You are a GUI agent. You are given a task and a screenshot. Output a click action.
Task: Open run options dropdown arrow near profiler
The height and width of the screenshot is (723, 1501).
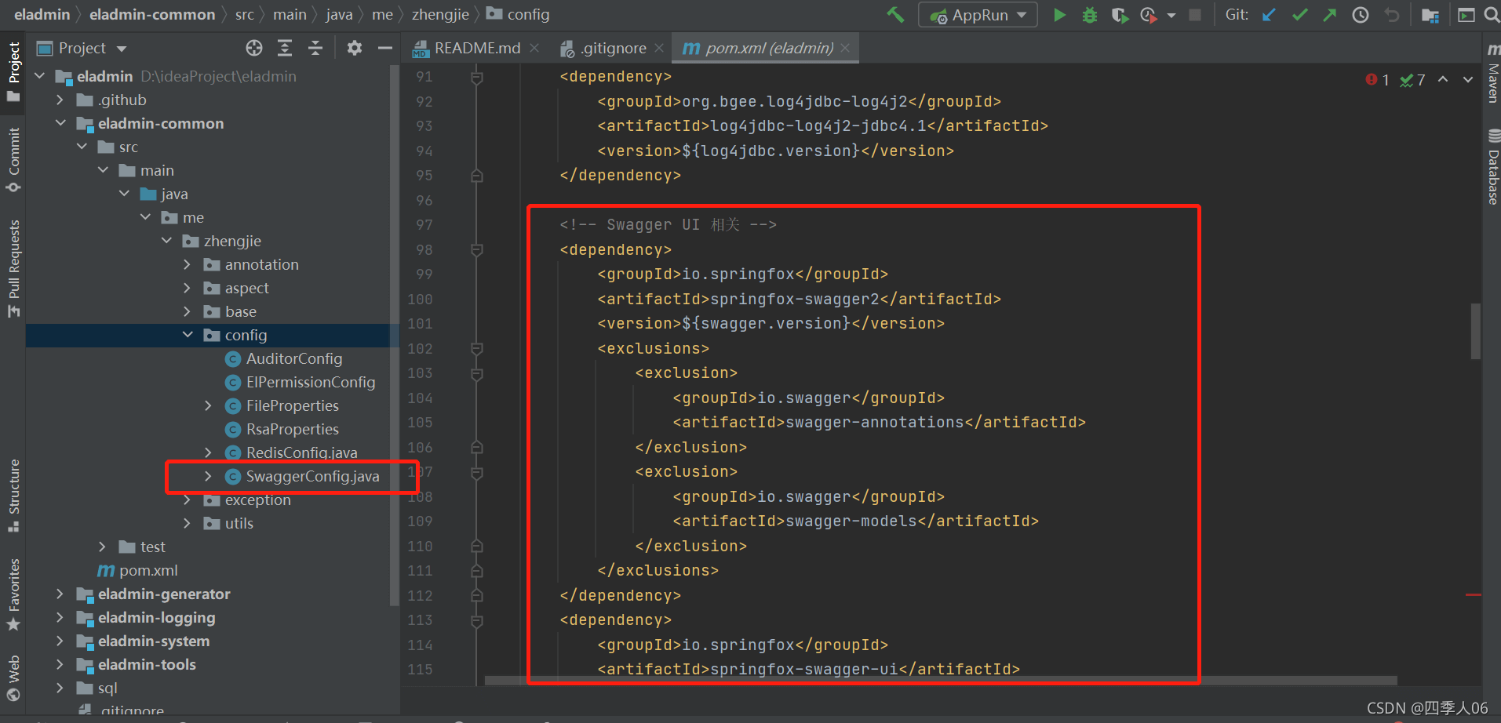point(1171,16)
